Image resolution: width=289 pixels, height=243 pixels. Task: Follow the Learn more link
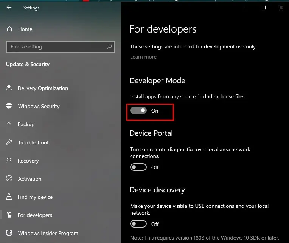tap(143, 57)
